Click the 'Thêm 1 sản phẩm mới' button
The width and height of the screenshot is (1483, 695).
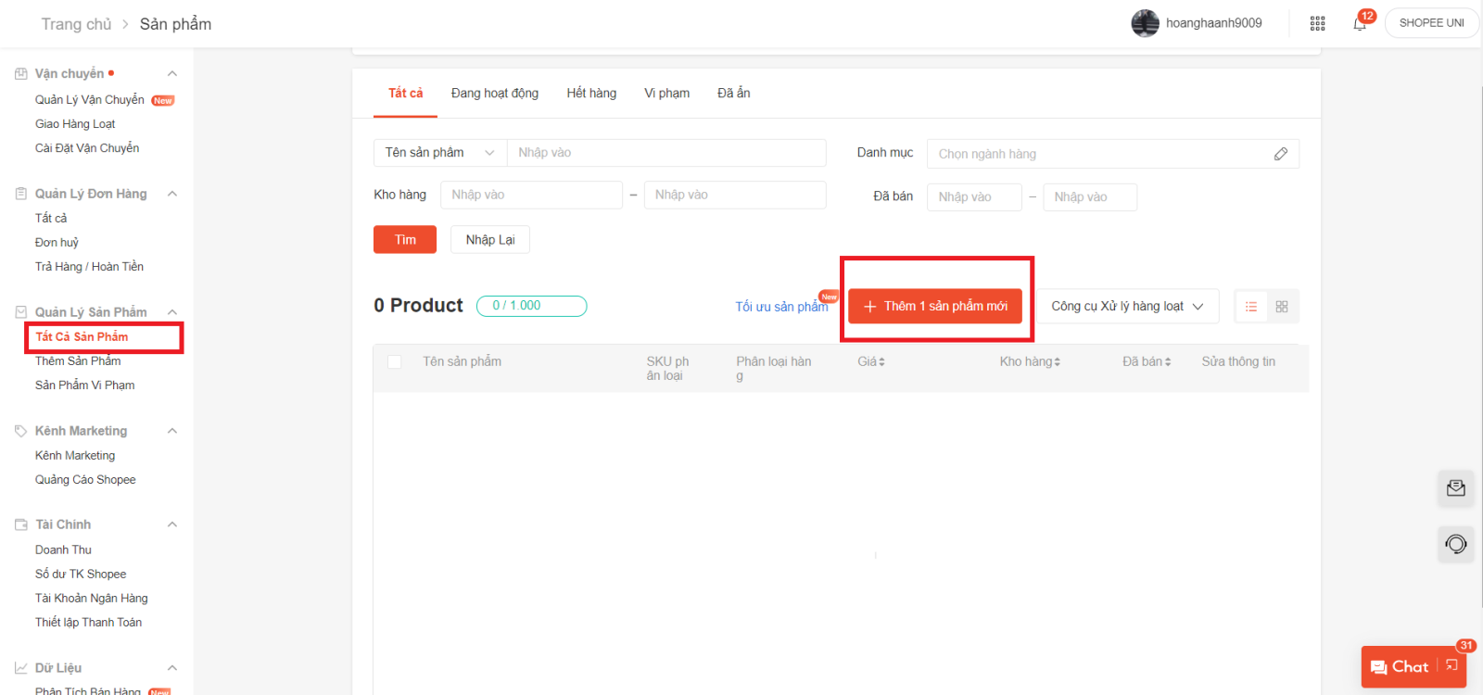point(934,307)
